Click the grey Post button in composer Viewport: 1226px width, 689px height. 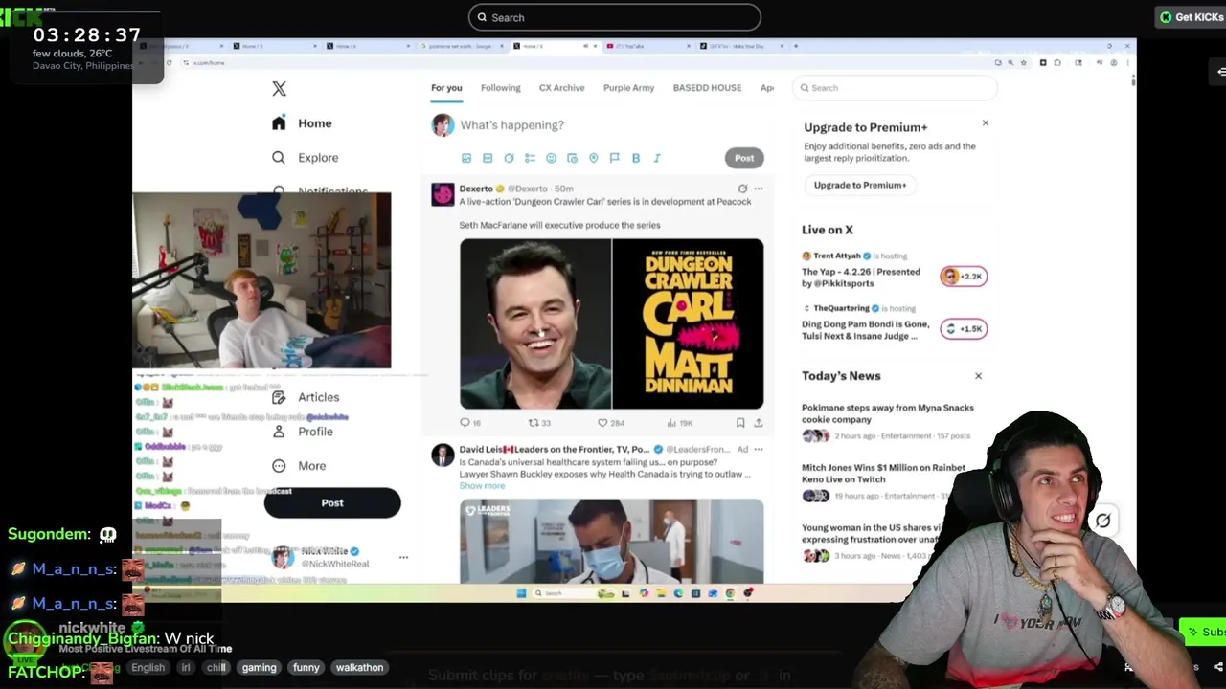pos(744,158)
